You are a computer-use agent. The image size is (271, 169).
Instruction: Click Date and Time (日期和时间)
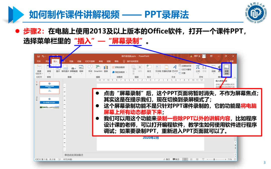(185, 66)
